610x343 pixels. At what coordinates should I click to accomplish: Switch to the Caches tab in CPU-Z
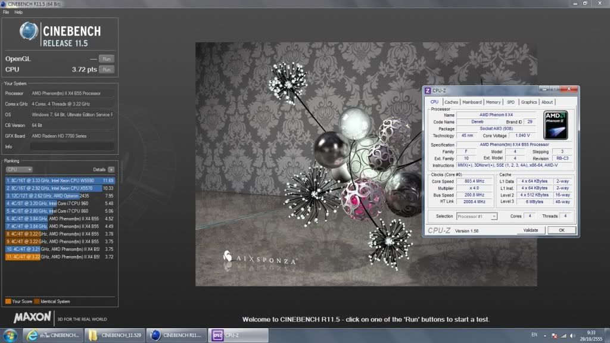[x=452, y=102]
